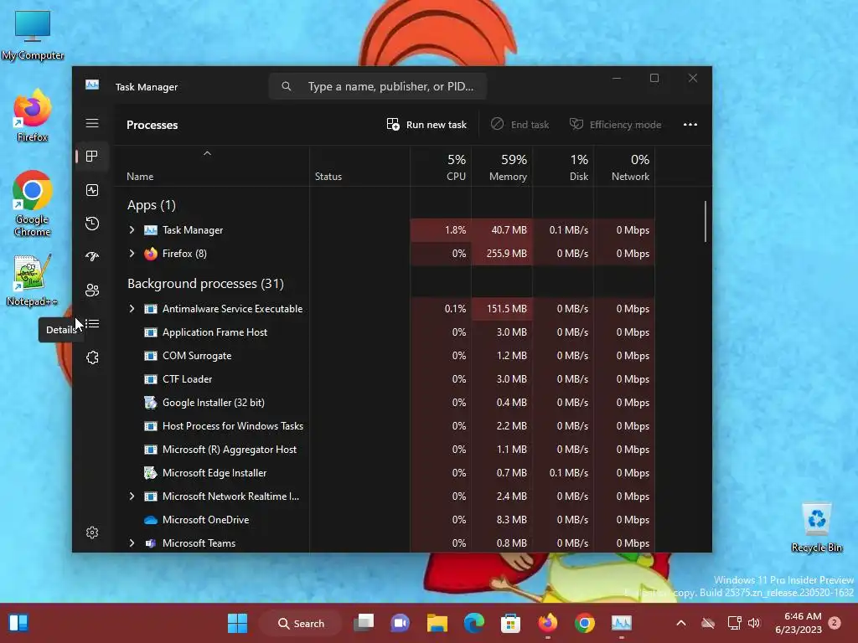
Task: Click the Task Manager title bar logo
Action: tap(92, 85)
